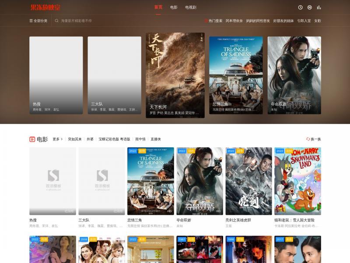This screenshot has height=263, width=350.
Task: Open the 全部分类 category menu
Action: (38, 21)
